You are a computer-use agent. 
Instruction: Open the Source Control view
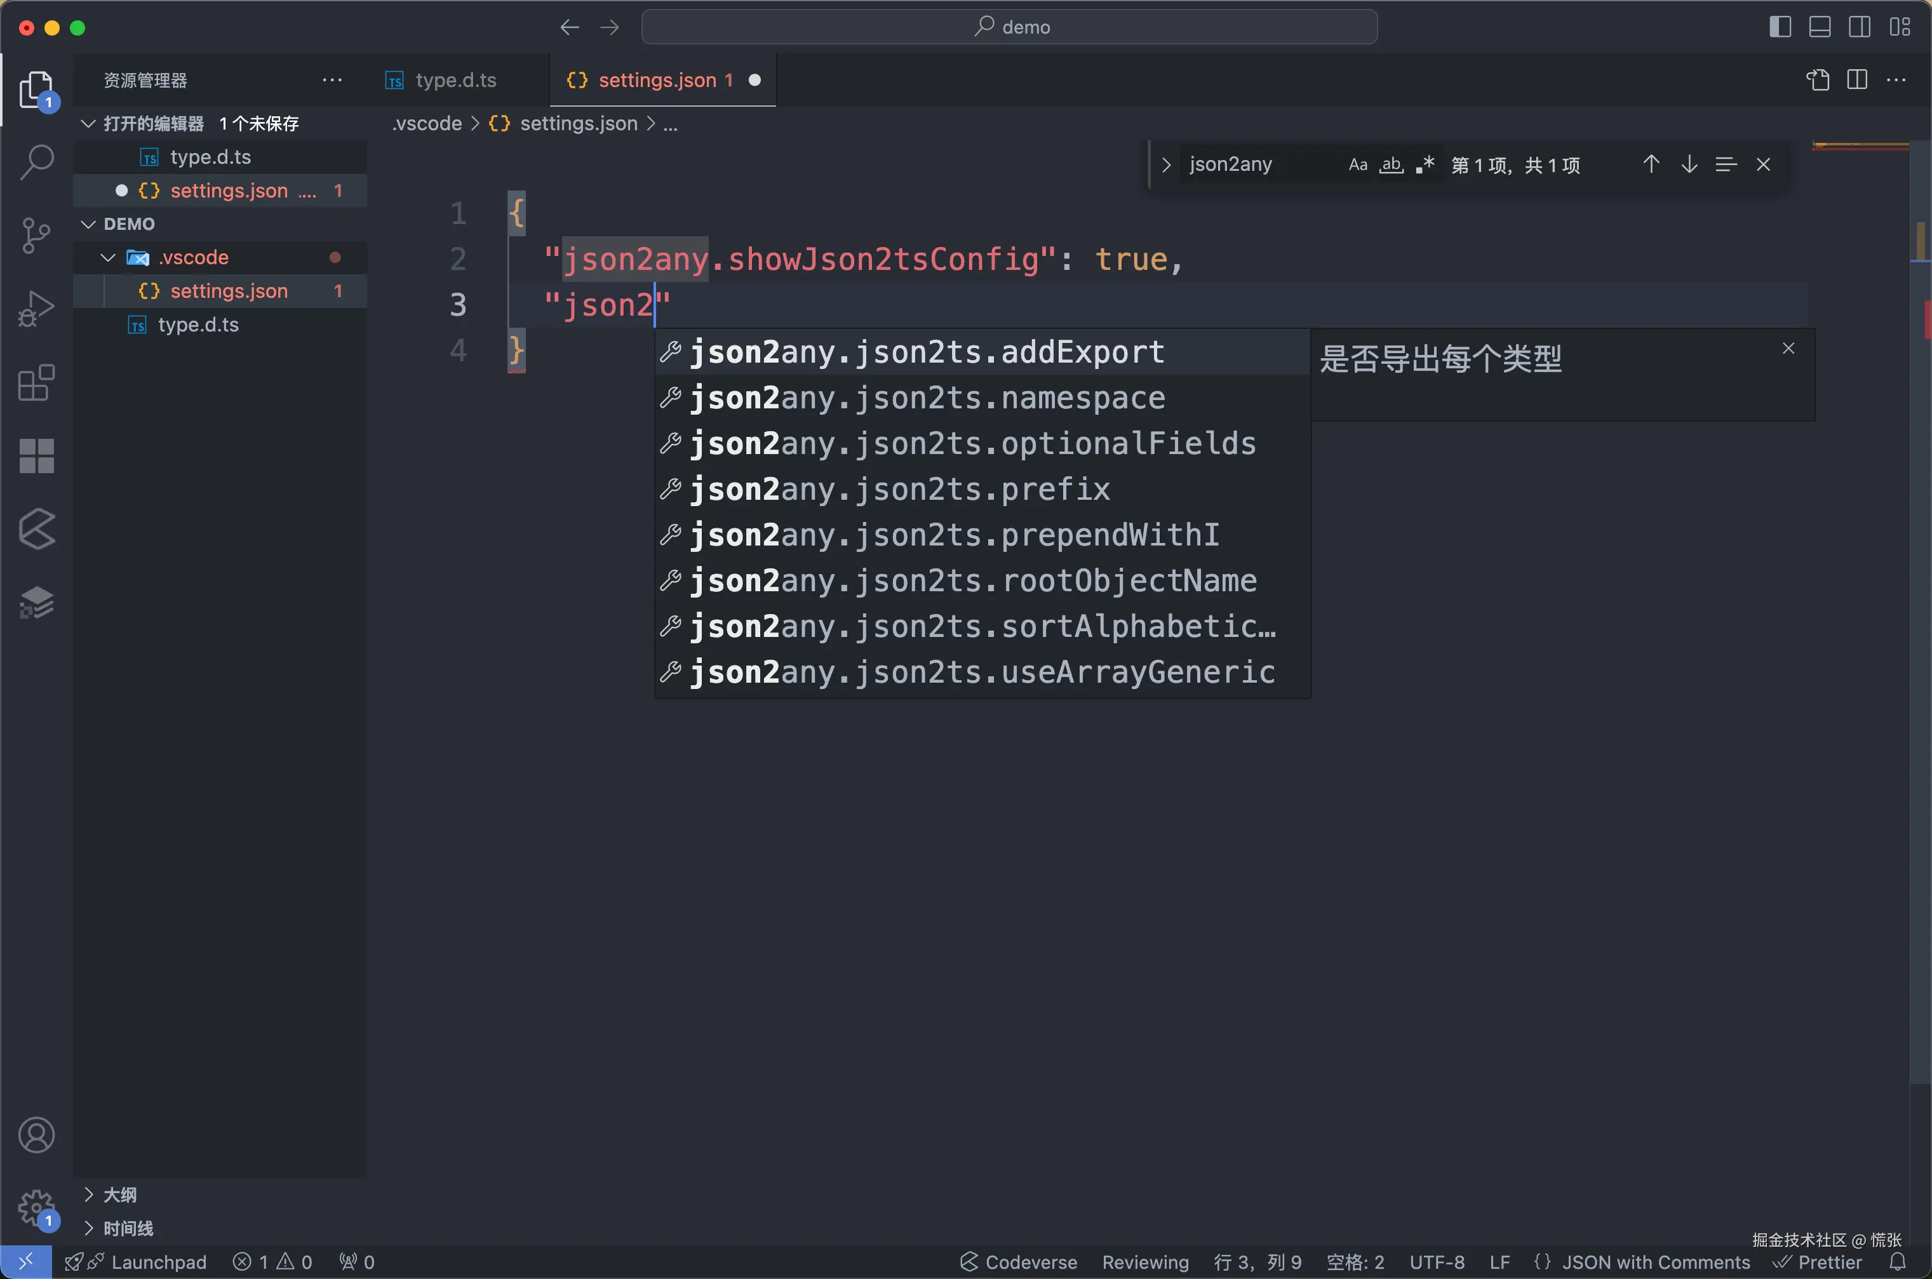tap(37, 235)
